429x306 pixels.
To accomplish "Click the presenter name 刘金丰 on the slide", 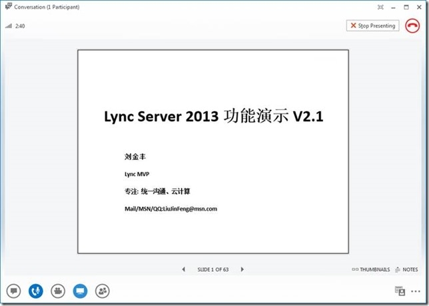I will (135, 157).
